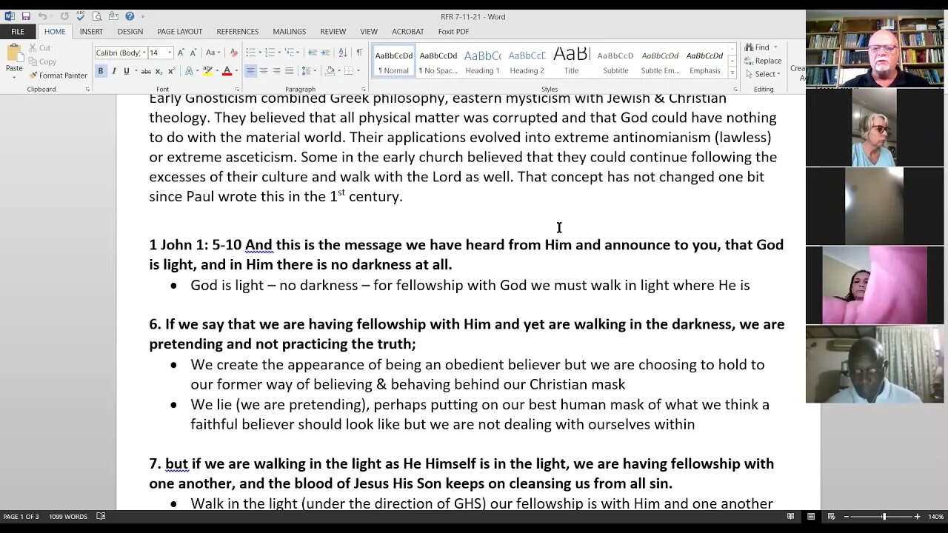Image resolution: width=948 pixels, height=533 pixels.
Task: Open the font name dropdown Calibri
Action: pos(144,53)
